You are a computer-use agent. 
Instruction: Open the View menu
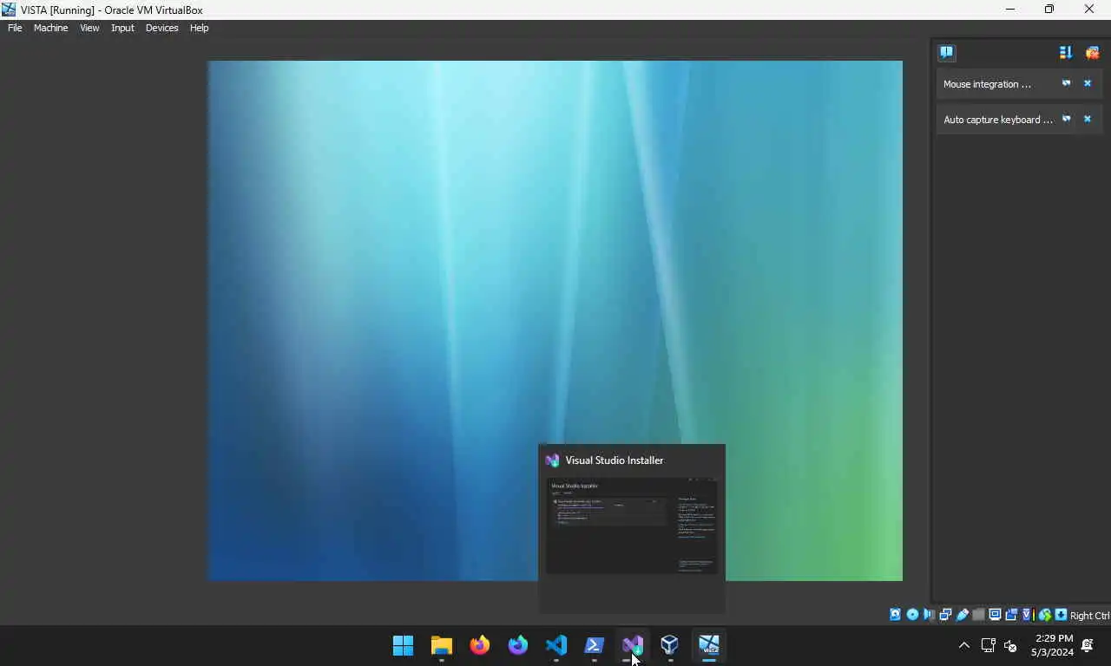tap(89, 28)
